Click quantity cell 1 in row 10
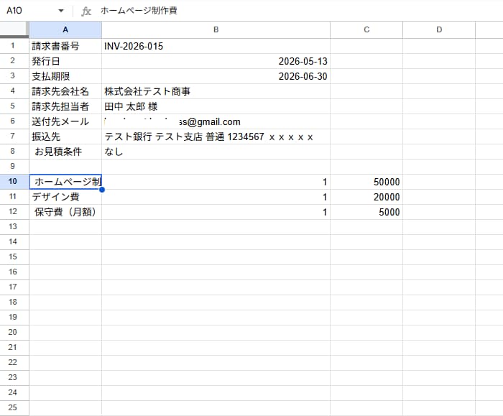503x416 pixels. (216, 182)
